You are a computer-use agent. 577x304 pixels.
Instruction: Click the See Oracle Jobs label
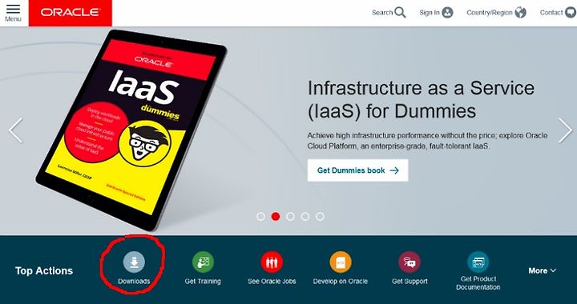[272, 282]
